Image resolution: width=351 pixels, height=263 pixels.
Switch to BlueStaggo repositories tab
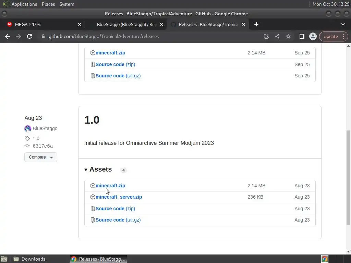(x=127, y=24)
